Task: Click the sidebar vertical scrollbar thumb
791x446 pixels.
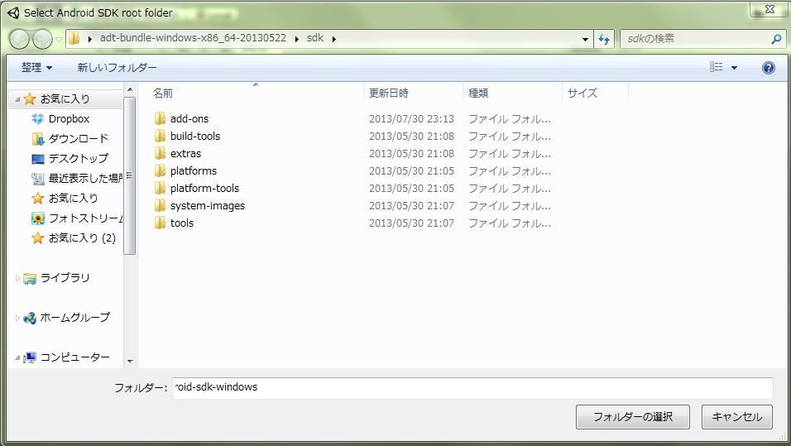Action: (x=130, y=175)
